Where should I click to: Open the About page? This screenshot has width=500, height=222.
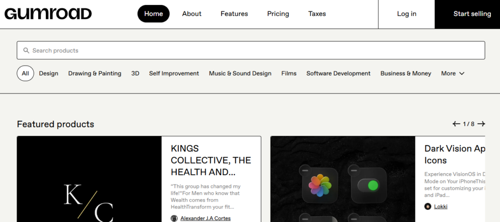coord(191,14)
